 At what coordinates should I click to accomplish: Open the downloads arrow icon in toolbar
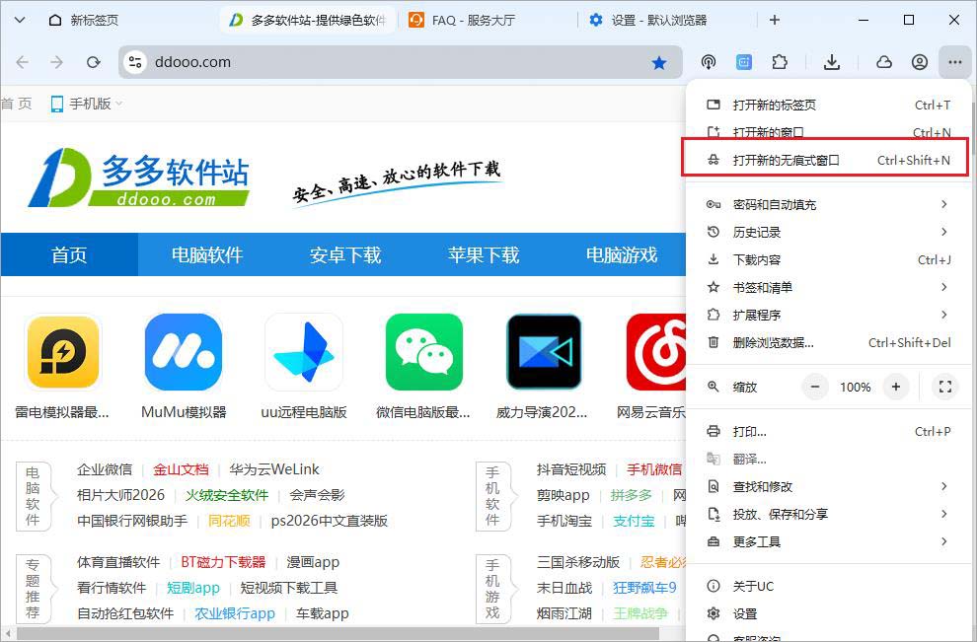tap(832, 62)
